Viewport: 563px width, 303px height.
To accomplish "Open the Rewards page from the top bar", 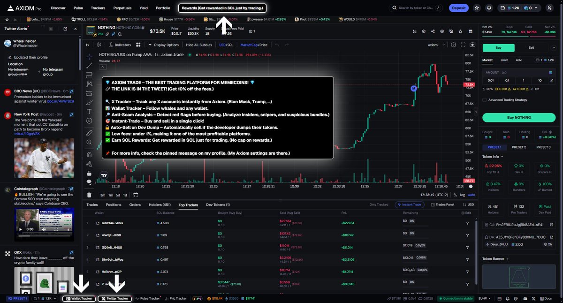I will pos(223,8).
